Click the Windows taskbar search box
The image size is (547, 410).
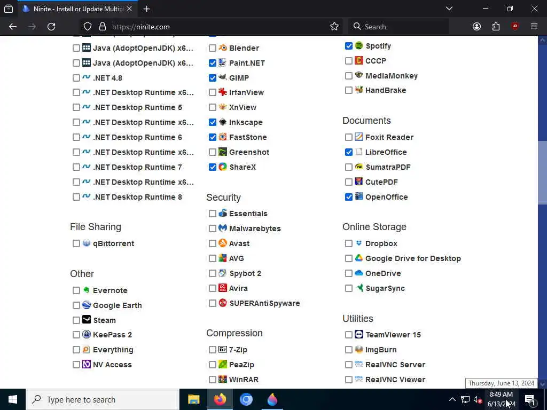click(103, 399)
